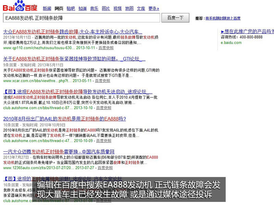Open 百度快照 for the 12365auto.com result
274x205 pixels.
pyautogui.click(x=105, y=168)
